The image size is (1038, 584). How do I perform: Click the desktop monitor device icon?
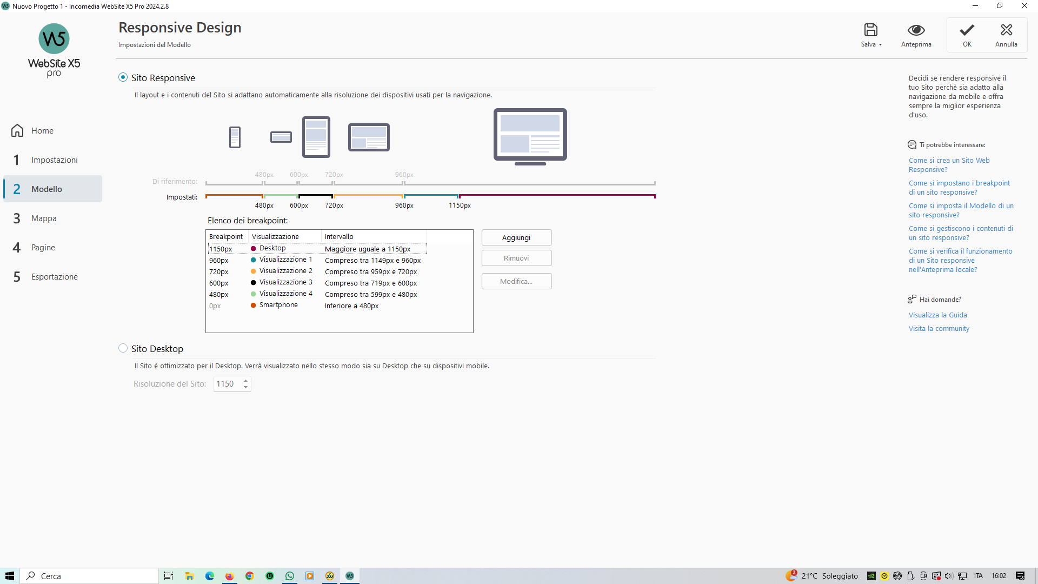click(530, 136)
